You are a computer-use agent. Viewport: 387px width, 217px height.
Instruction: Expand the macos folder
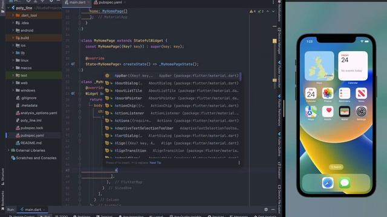(x=13, y=68)
